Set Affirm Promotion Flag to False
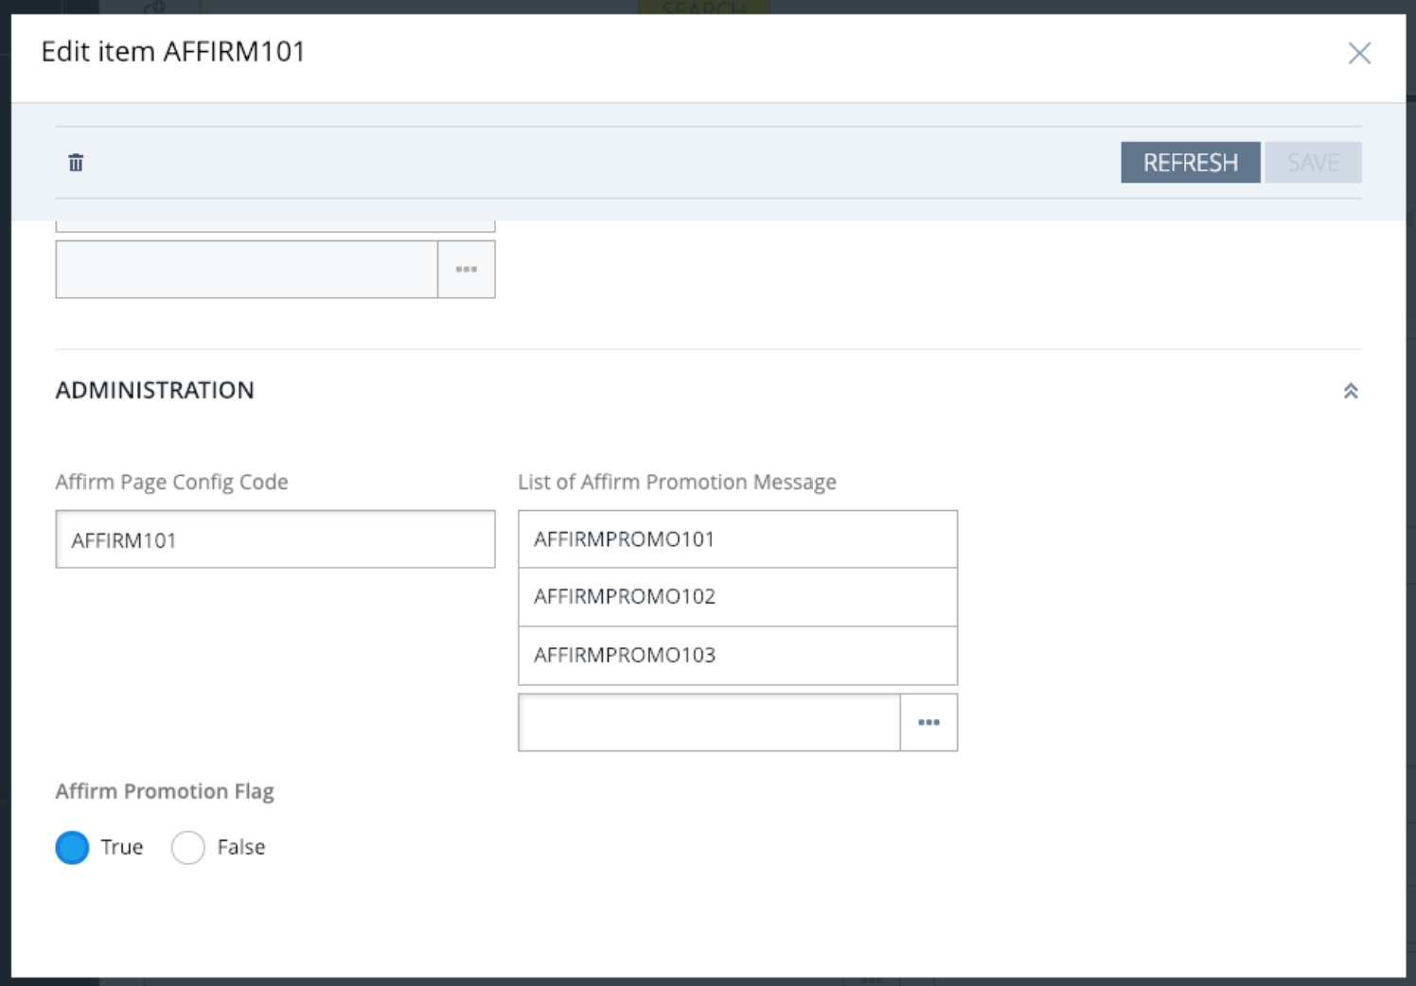Viewport: 1416px width, 986px height. click(x=188, y=847)
